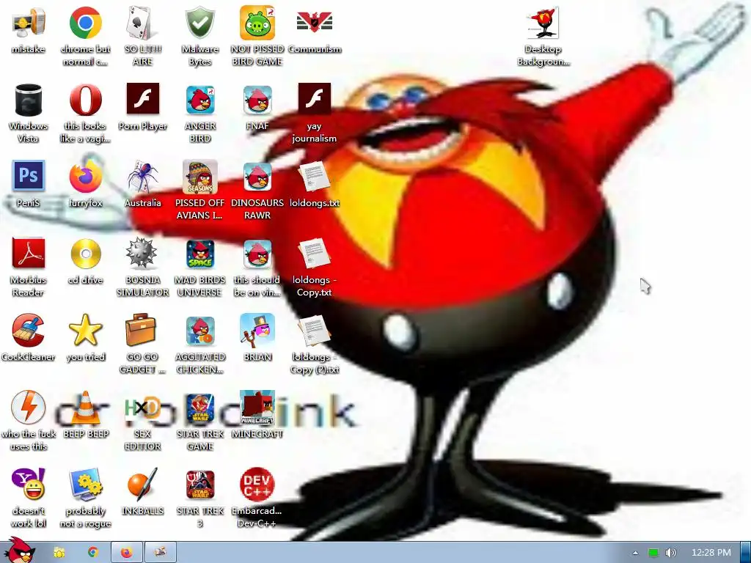The height and width of the screenshot is (563, 751).
Task: Open the 'STAR TREK 3' icon
Action: coord(199,485)
